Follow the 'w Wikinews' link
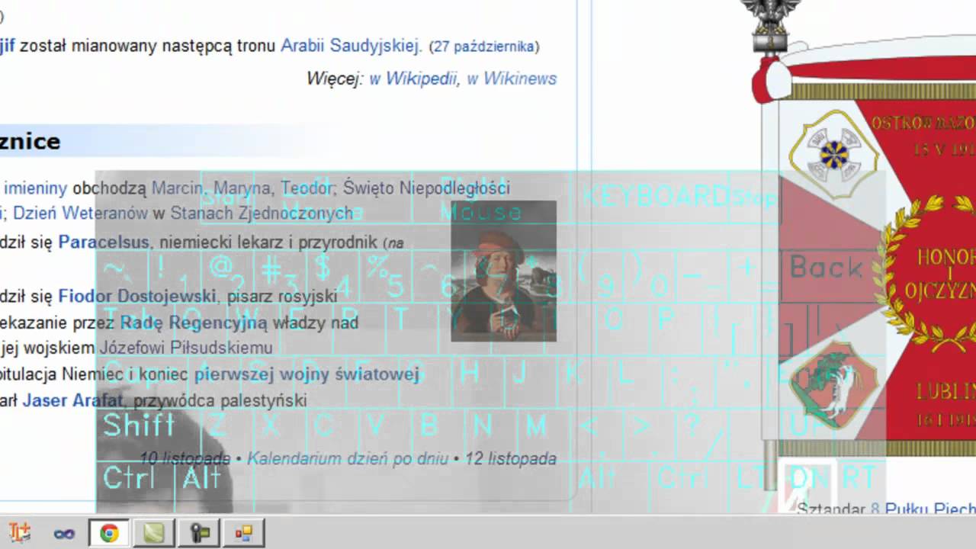This screenshot has width=976, height=549. pyautogui.click(x=512, y=79)
